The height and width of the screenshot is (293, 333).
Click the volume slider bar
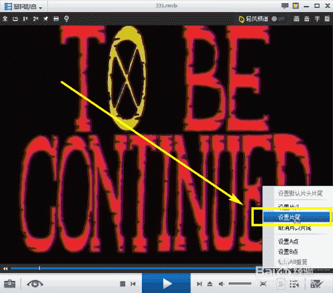click(240, 284)
